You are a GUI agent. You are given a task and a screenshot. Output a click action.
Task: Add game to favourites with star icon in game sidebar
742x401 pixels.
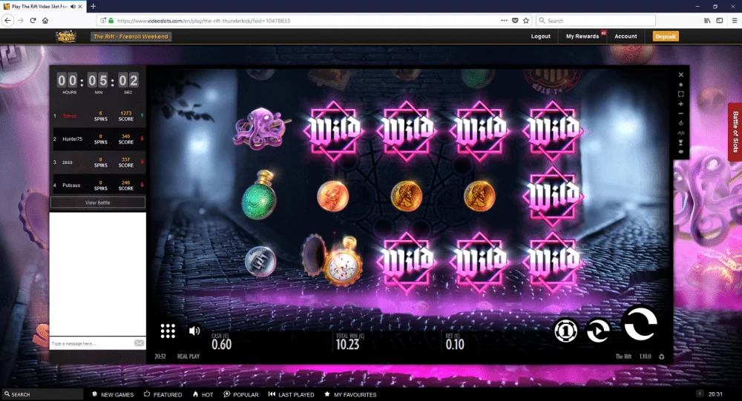tap(681, 84)
